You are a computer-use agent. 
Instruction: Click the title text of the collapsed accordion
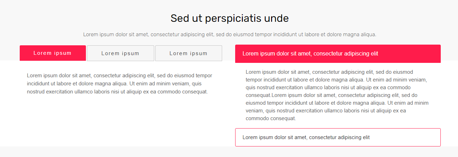tap(306, 137)
